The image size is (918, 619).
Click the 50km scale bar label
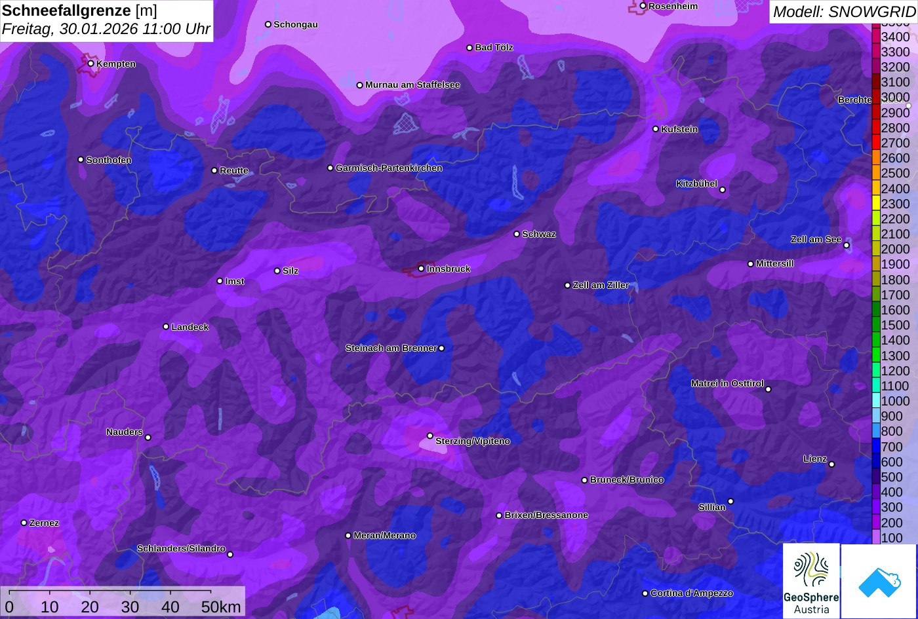coord(221,607)
